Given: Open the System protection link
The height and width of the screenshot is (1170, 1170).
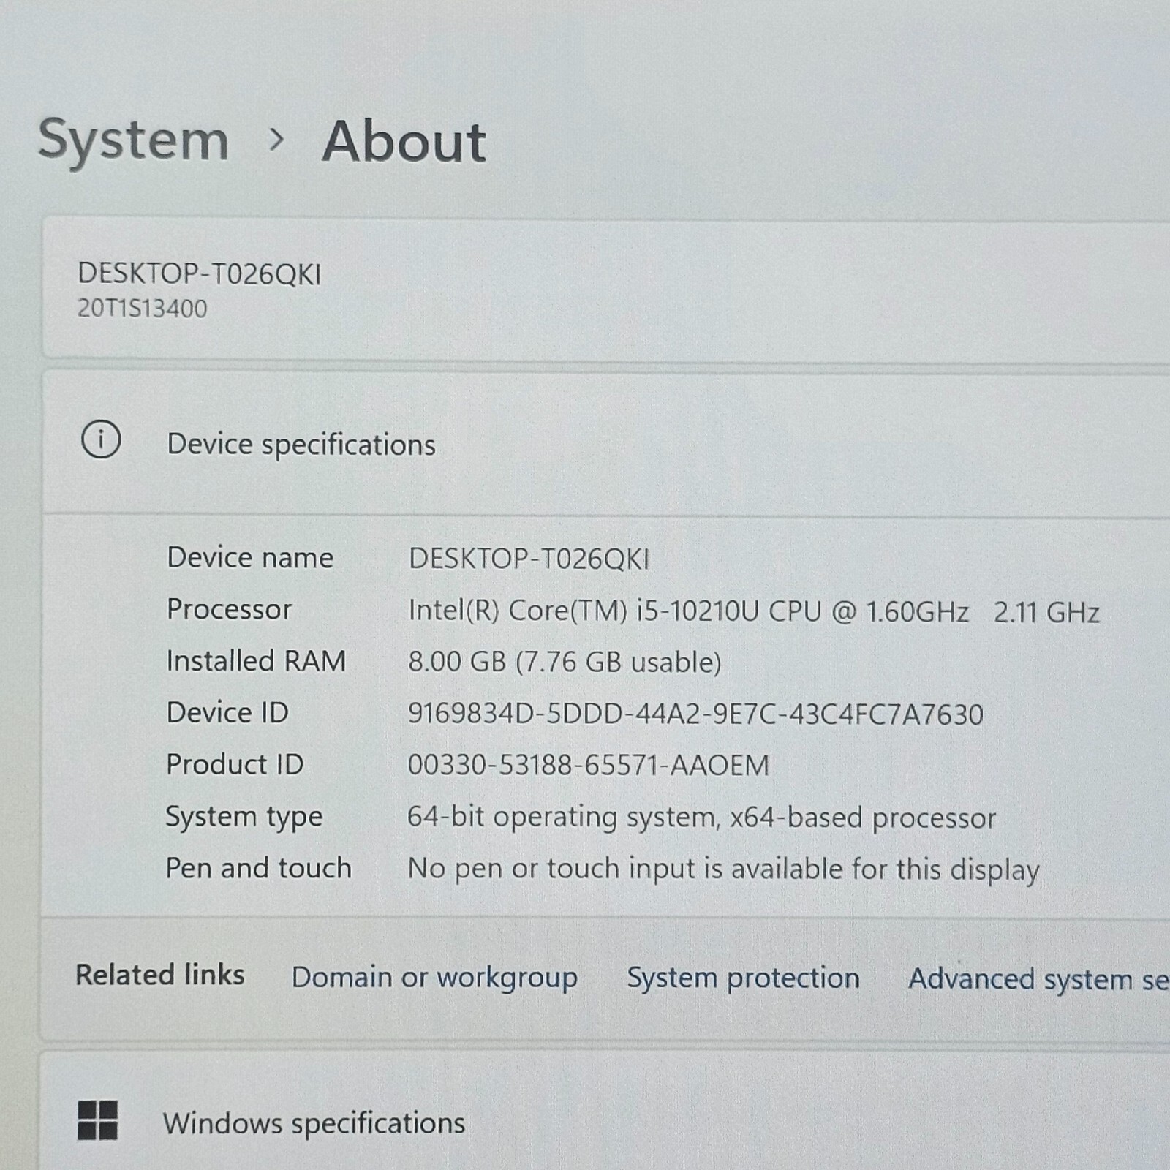Looking at the screenshot, I should (743, 978).
